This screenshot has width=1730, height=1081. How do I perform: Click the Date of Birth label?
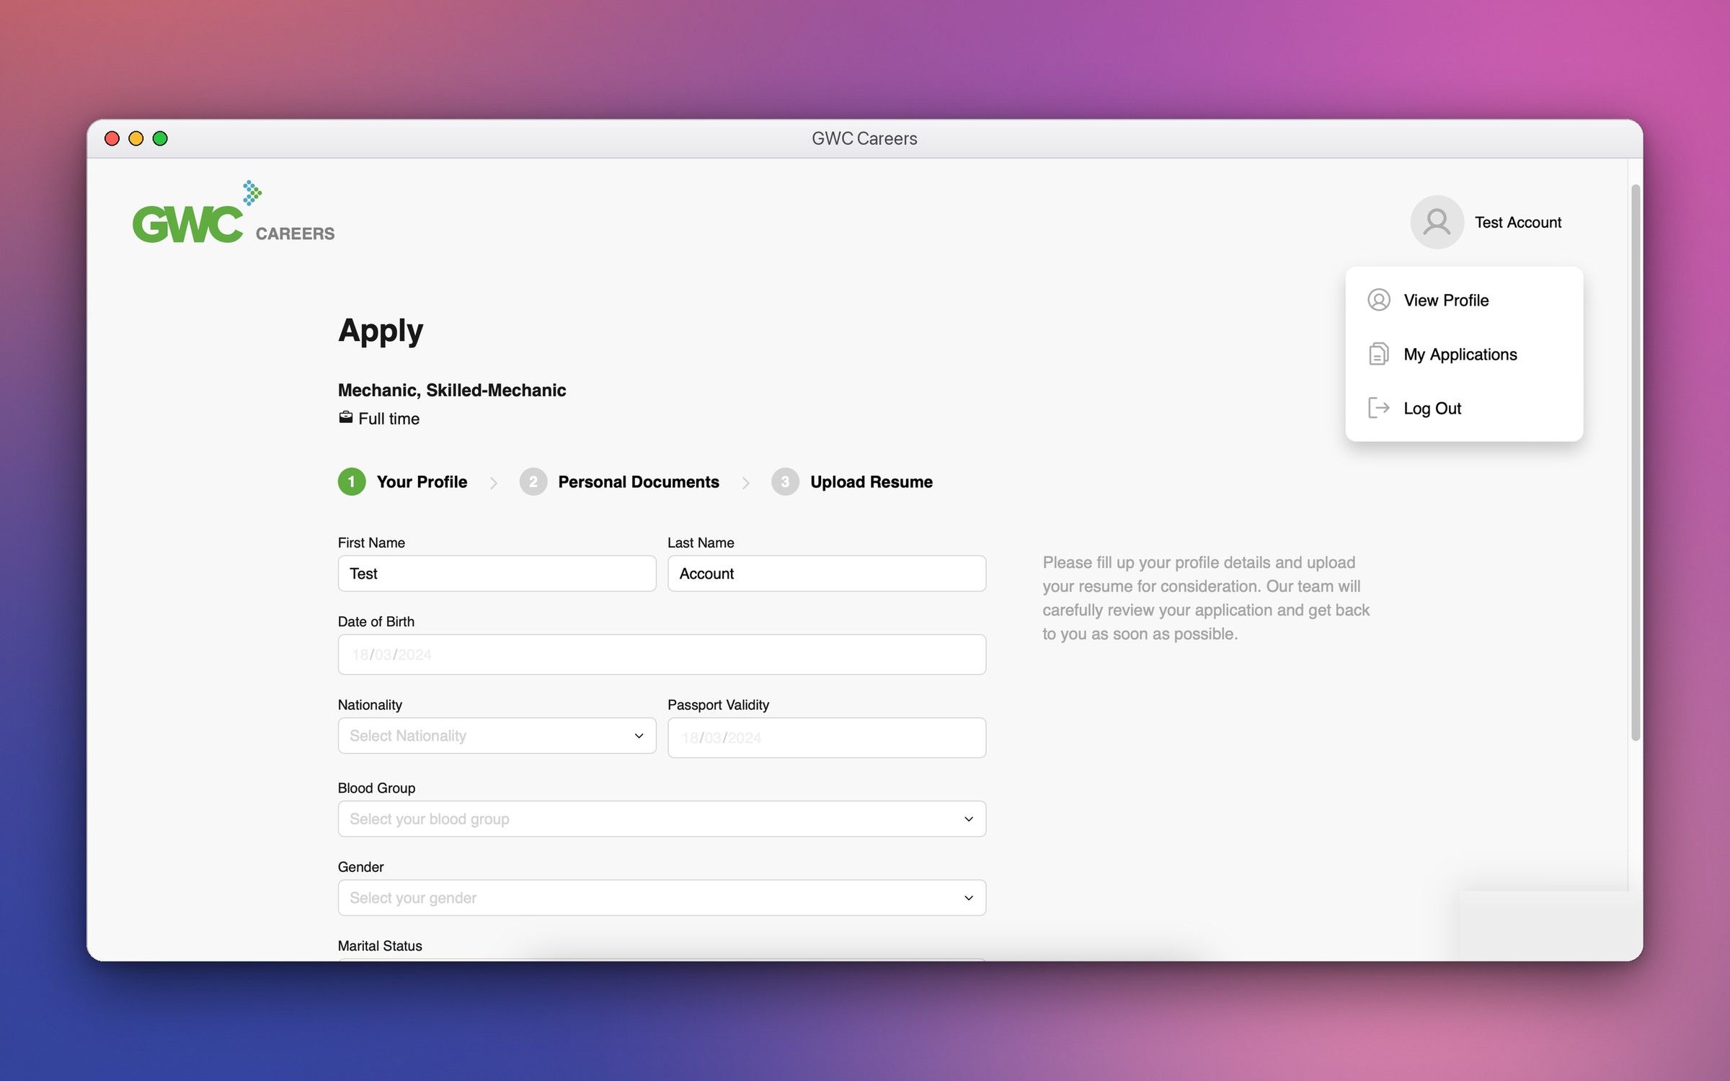coord(376,621)
